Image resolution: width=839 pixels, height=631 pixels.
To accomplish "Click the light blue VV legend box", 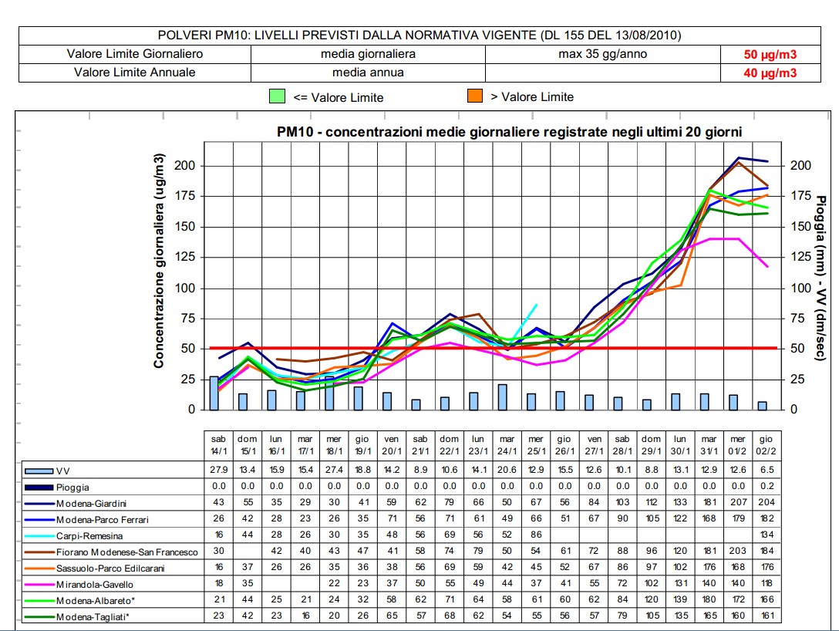I will [x=39, y=470].
